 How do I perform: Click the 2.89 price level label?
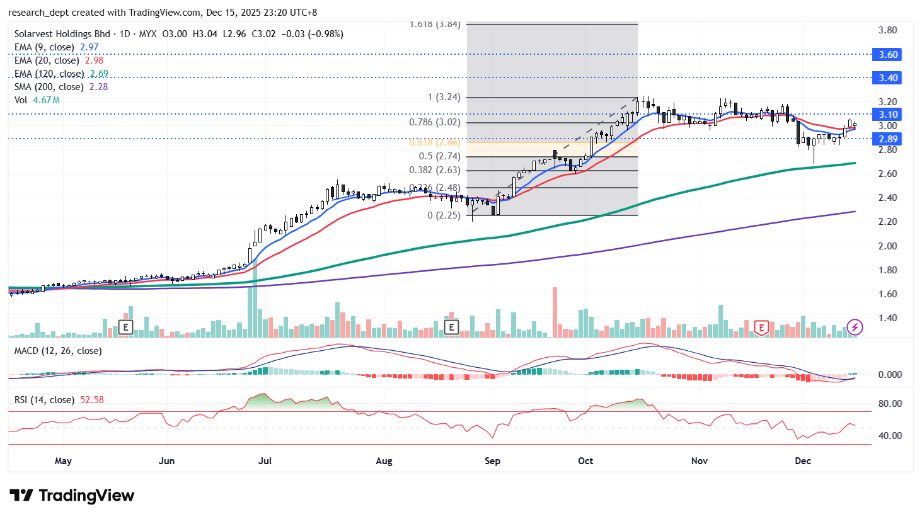pyautogui.click(x=888, y=139)
